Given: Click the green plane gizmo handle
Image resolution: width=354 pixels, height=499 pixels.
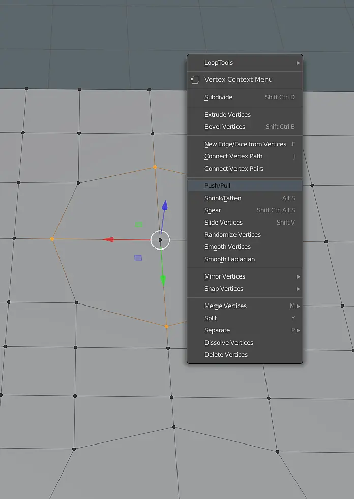Looking at the screenshot, I should (139, 225).
